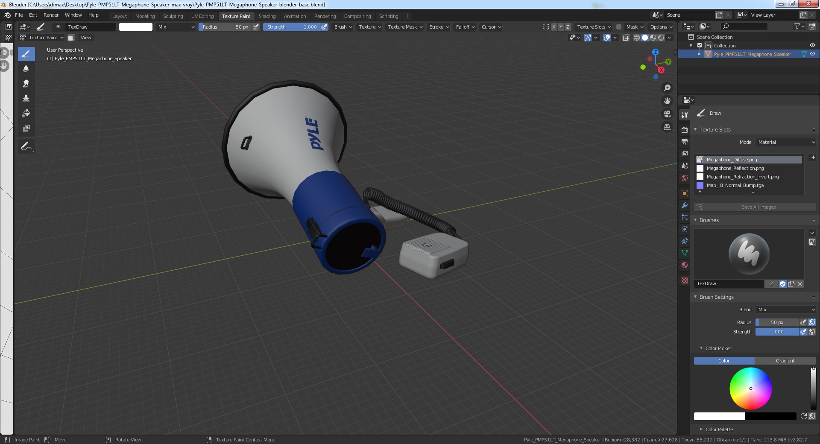This screenshot has height=444, width=820.
Task: Open the Particles properties tab
Action: click(x=685, y=217)
